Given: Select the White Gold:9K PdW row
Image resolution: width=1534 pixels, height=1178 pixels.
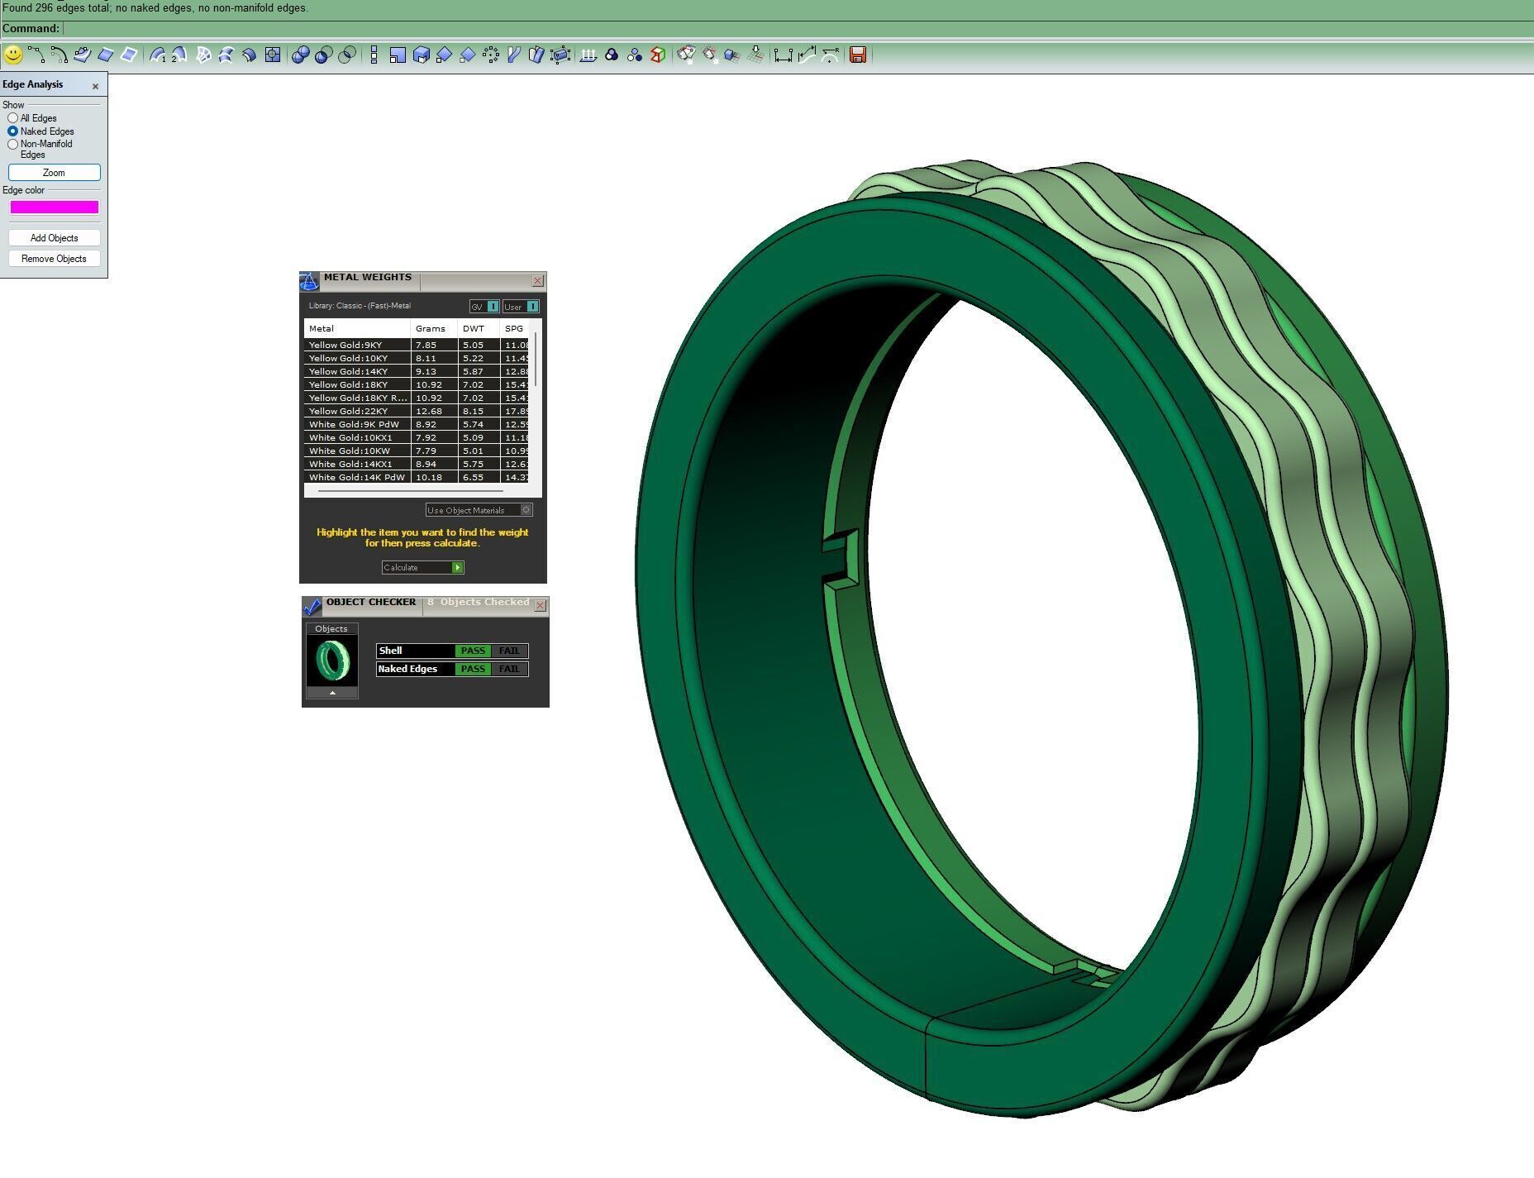Looking at the screenshot, I should (x=417, y=424).
